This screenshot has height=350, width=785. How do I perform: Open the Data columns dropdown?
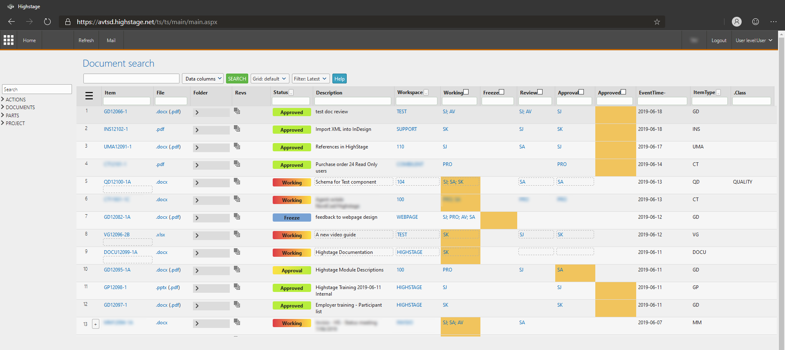[x=203, y=79]
